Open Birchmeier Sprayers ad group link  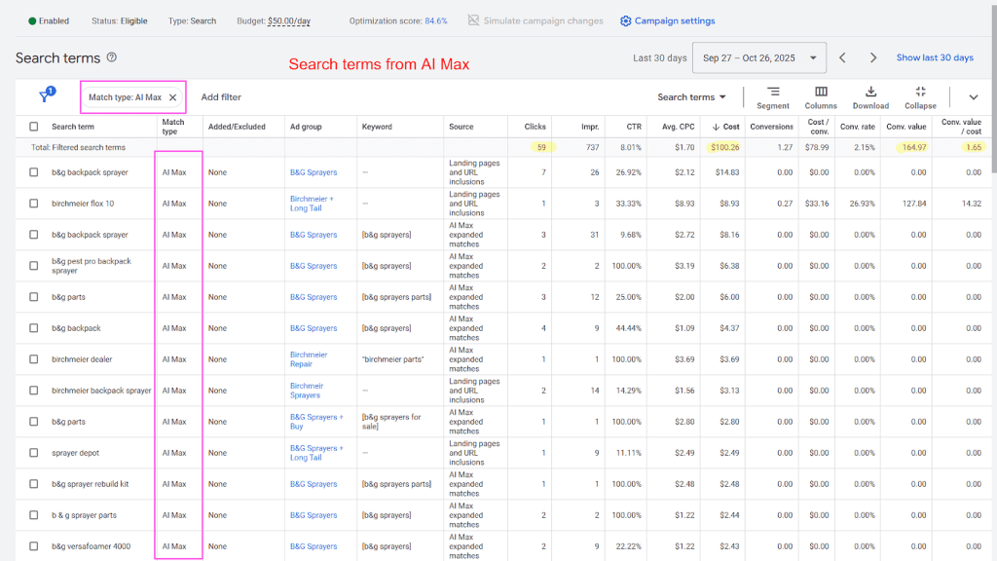tap(307, 391)
